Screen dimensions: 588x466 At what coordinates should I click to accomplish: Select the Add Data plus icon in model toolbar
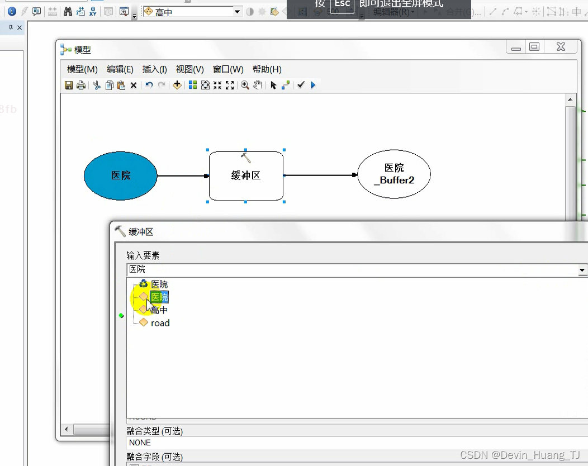(178, 85)
